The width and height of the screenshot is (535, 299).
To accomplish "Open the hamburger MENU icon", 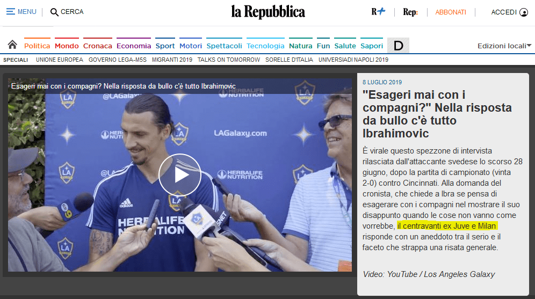I will (x=11, y=12).
